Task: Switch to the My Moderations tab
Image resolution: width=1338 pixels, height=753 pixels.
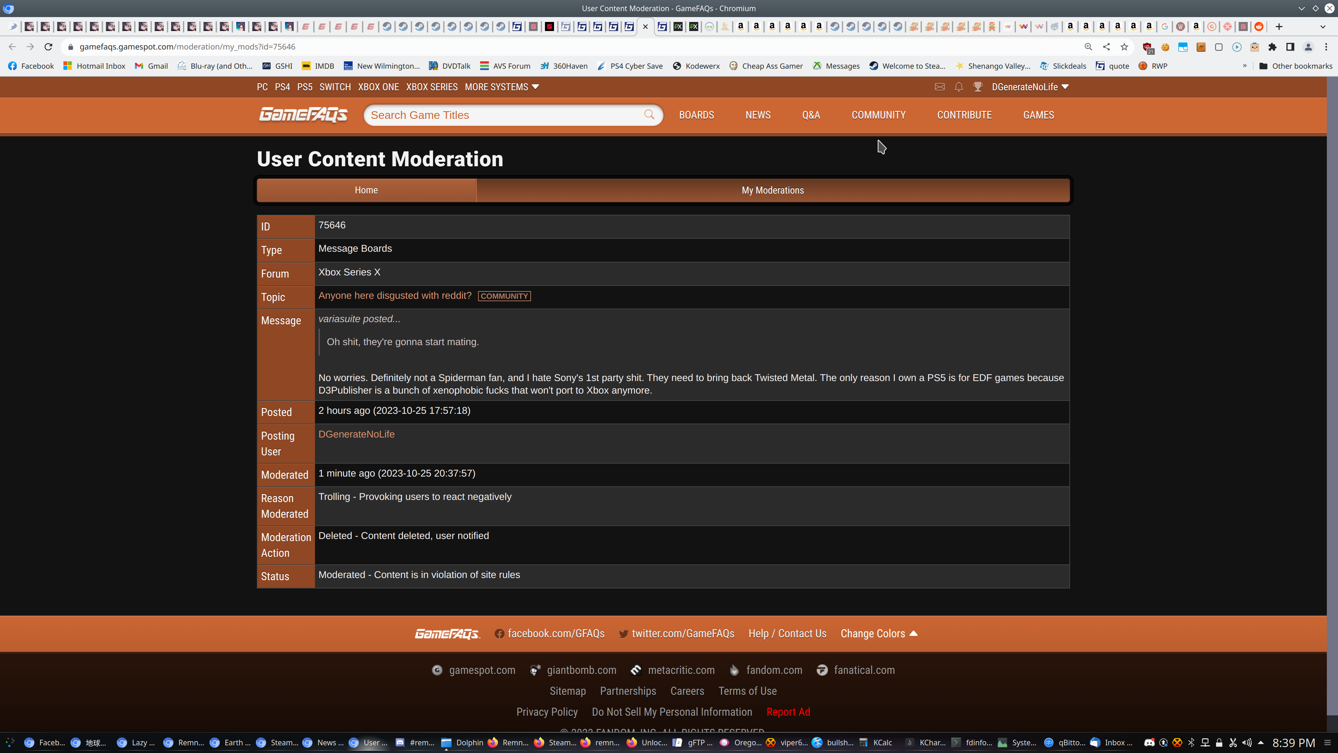Action: tap(772, 190)
